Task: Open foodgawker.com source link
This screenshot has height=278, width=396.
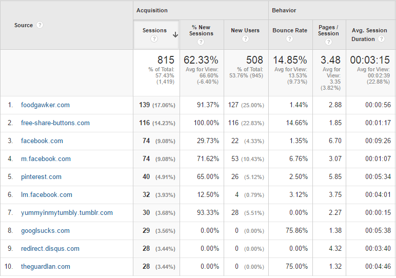Action: tap(45, 105)
